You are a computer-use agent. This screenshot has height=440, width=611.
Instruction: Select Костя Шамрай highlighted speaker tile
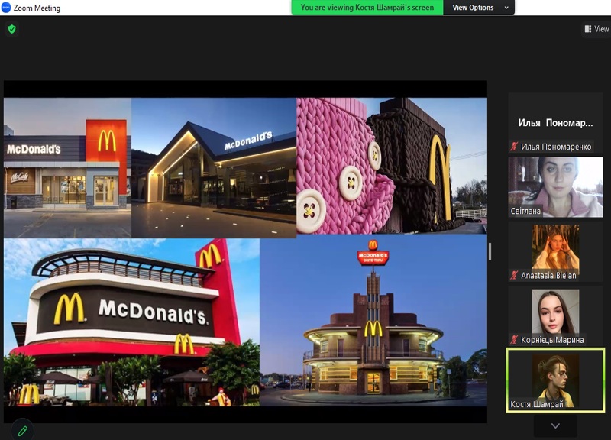coord(555,380)
